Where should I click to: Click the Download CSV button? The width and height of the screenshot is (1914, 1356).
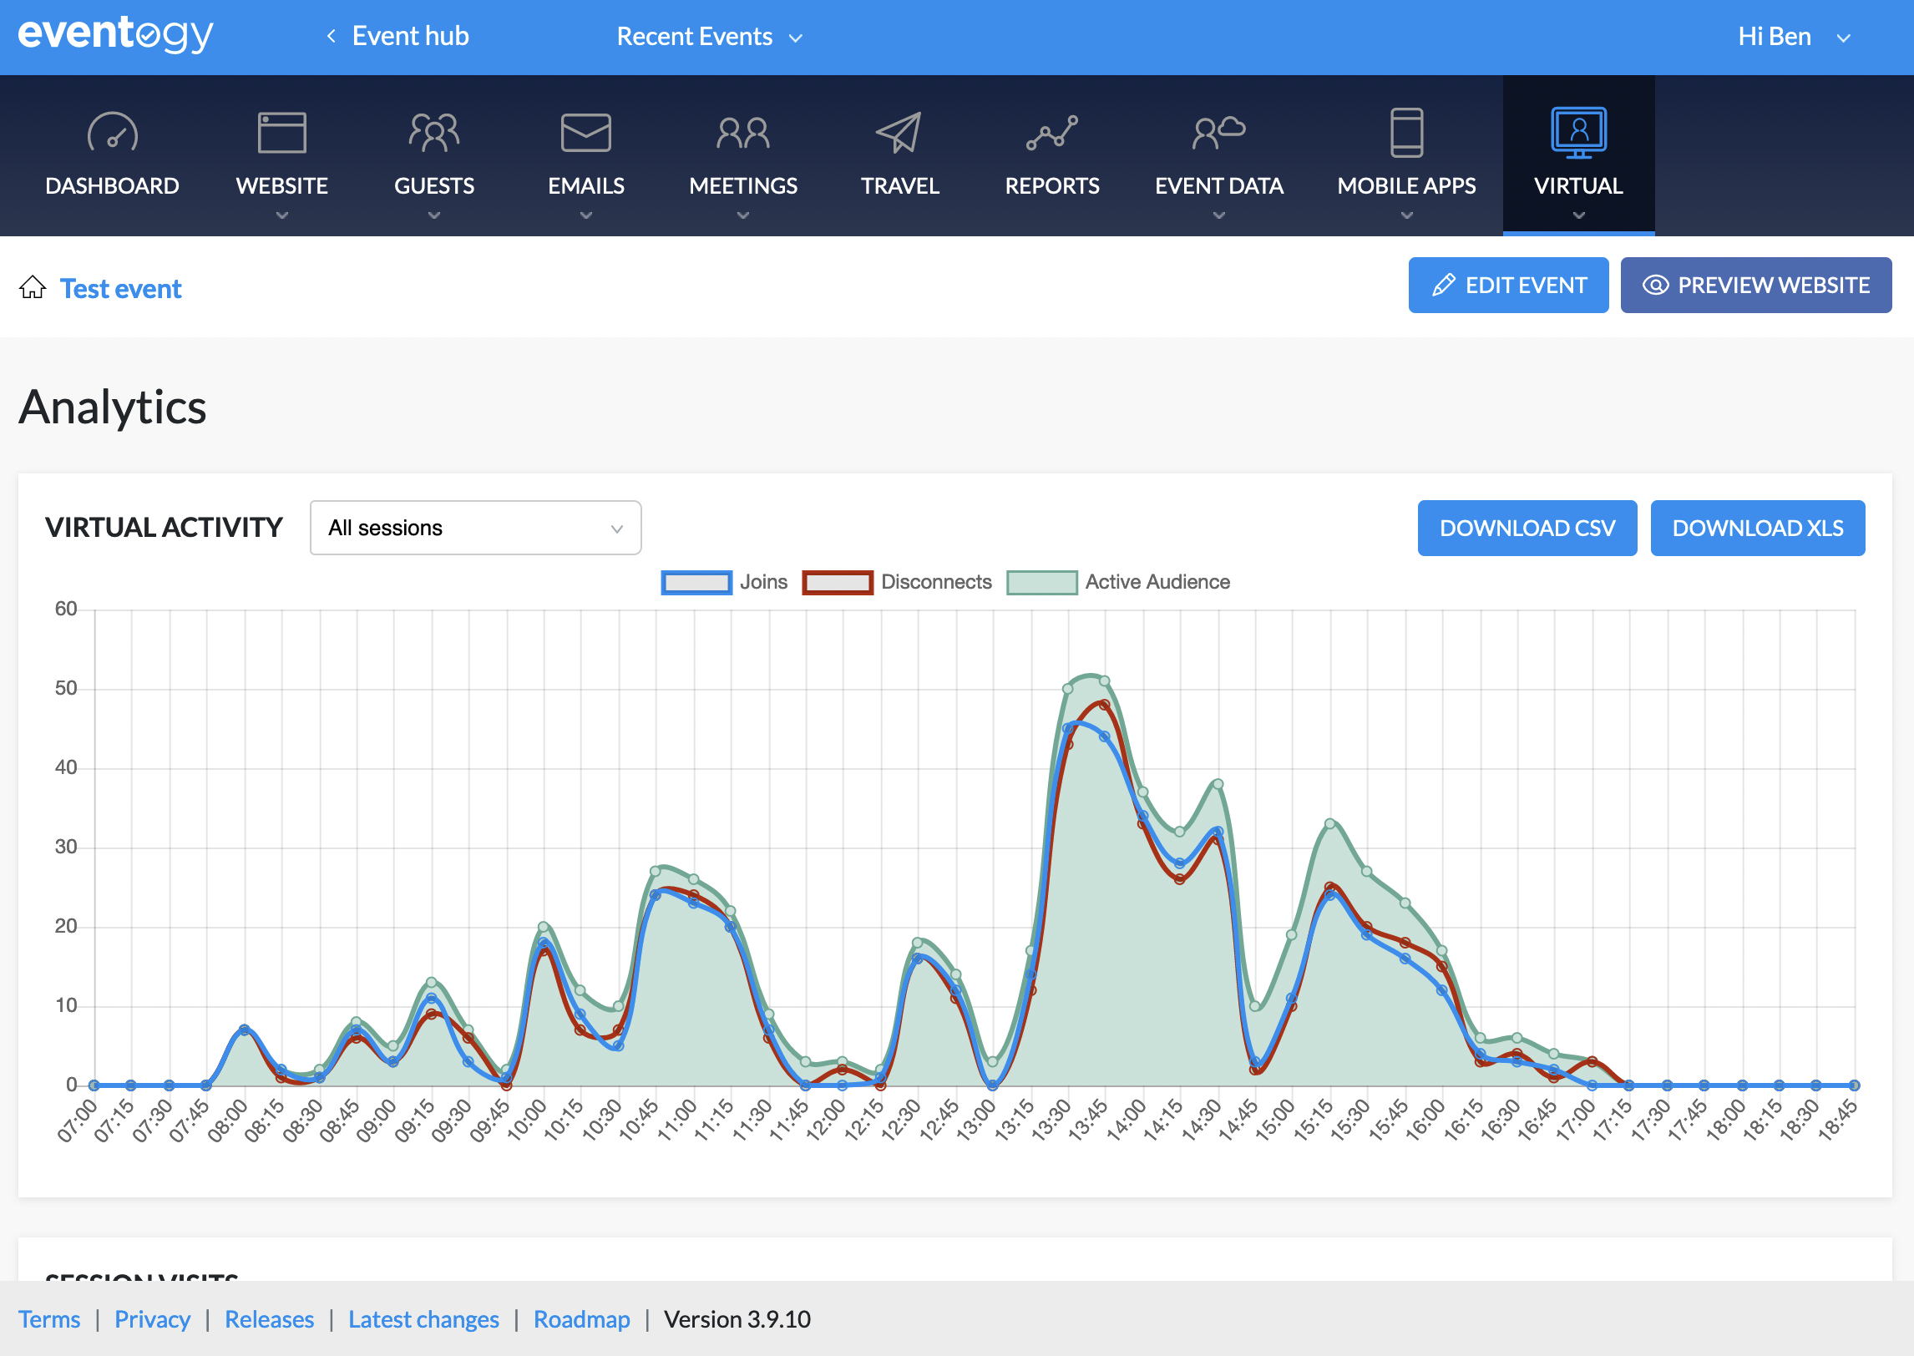[1527, 528]
